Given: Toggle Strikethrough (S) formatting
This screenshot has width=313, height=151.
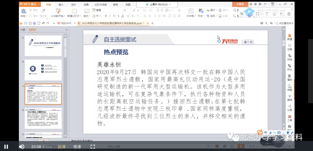Looking at the screenshot, I should click(x=118, y=16).
